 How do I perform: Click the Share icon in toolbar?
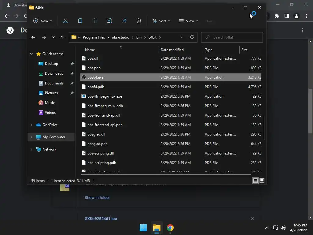click(124, 21)
